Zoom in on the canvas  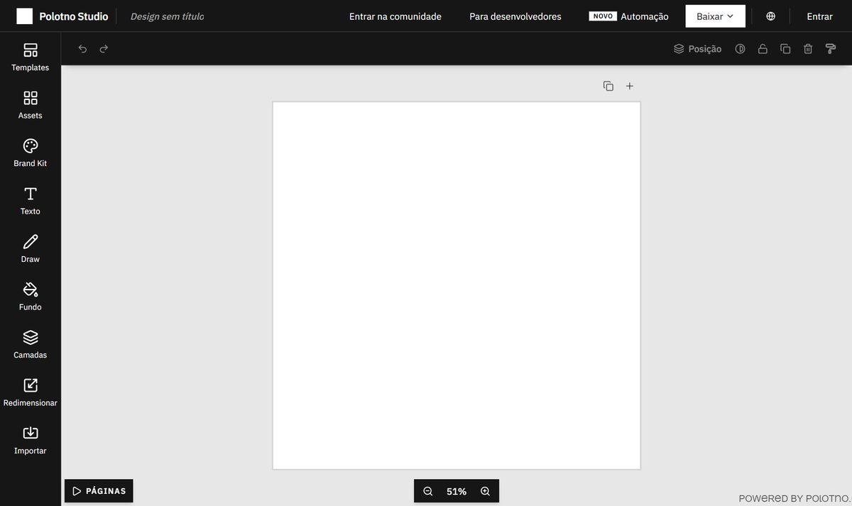click(485, 491)
